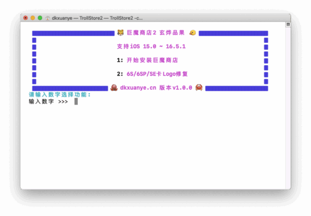Minimize the terminal with the yellow button
This screenshot has height=216, width=311.
(x=32, y=18)
